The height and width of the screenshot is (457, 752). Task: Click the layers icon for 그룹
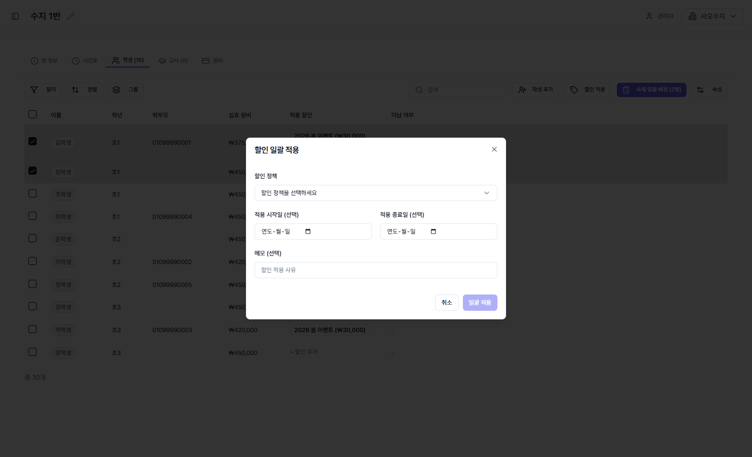click(116, 90)
